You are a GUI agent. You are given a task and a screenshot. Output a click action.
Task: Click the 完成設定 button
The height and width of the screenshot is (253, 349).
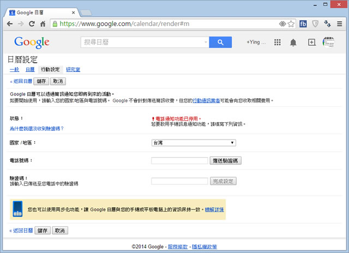[223, 181]
